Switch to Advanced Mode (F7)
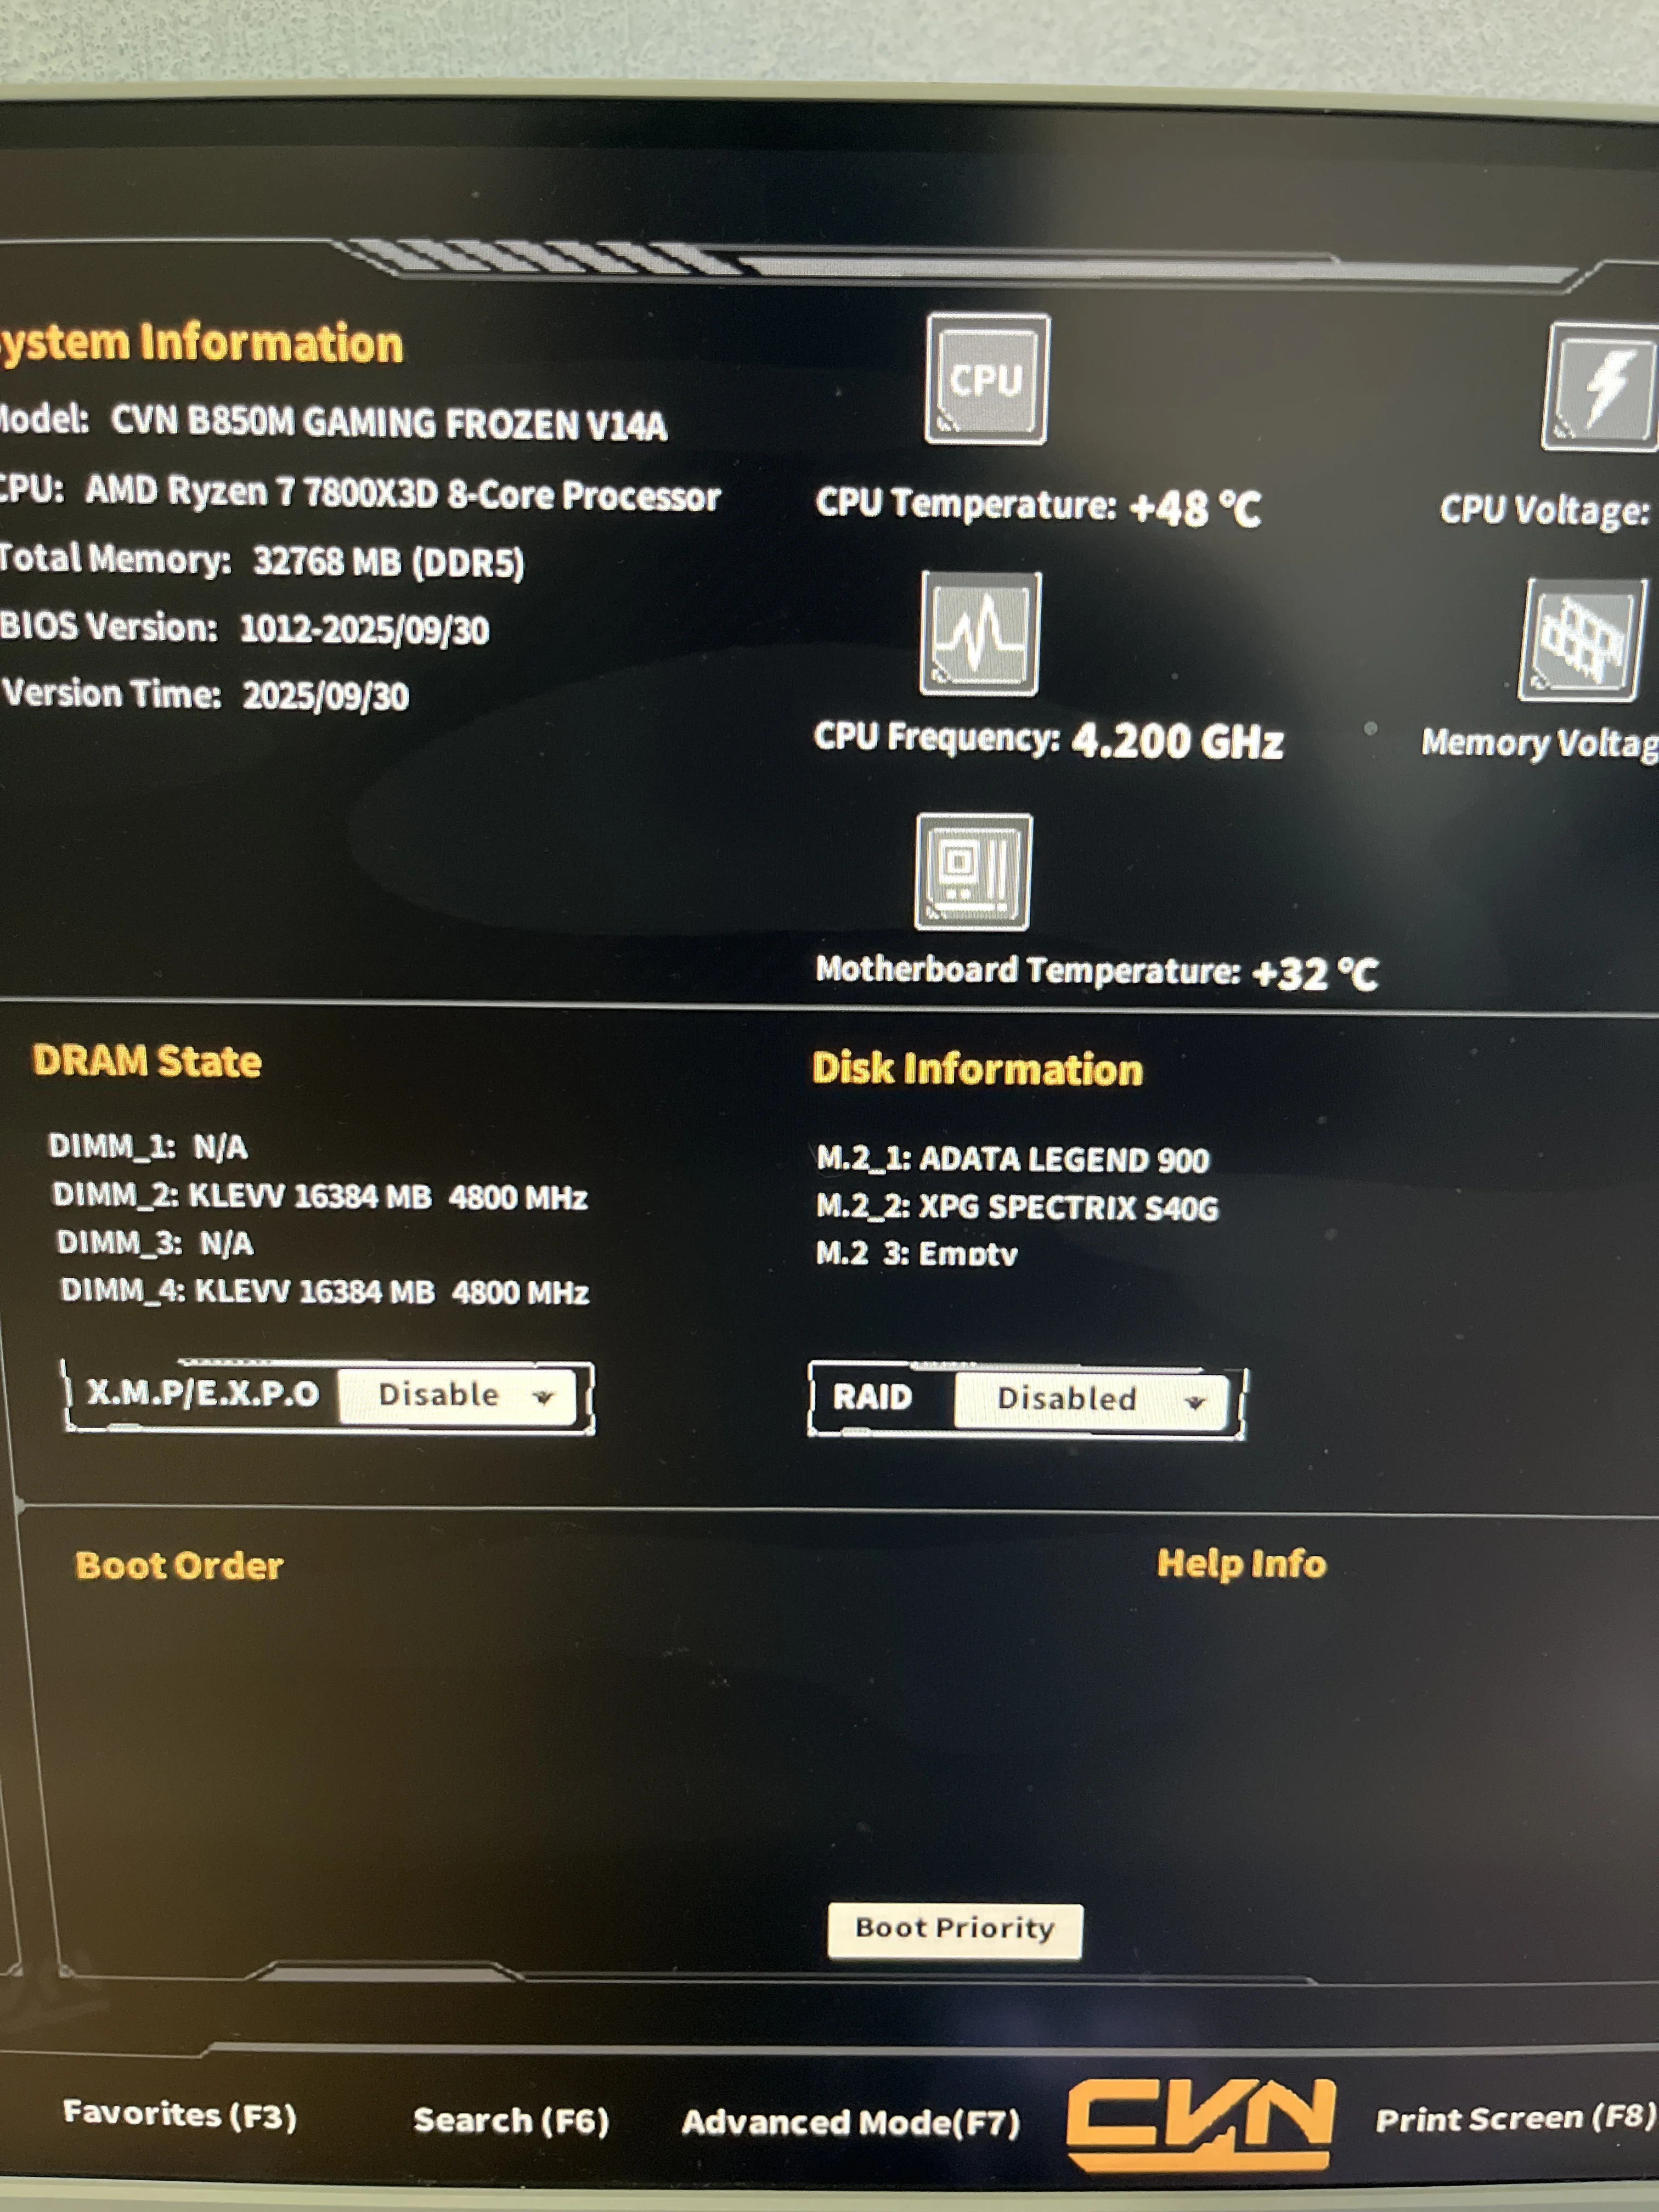 (x=851, y=2122)
